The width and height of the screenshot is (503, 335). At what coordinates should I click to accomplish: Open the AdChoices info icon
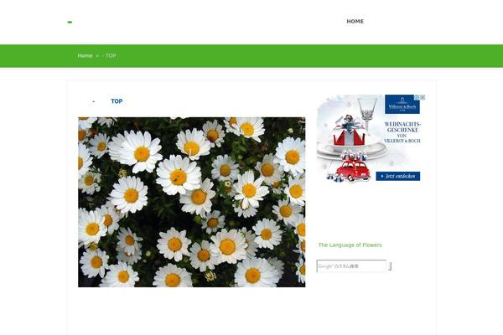(417, 97)
